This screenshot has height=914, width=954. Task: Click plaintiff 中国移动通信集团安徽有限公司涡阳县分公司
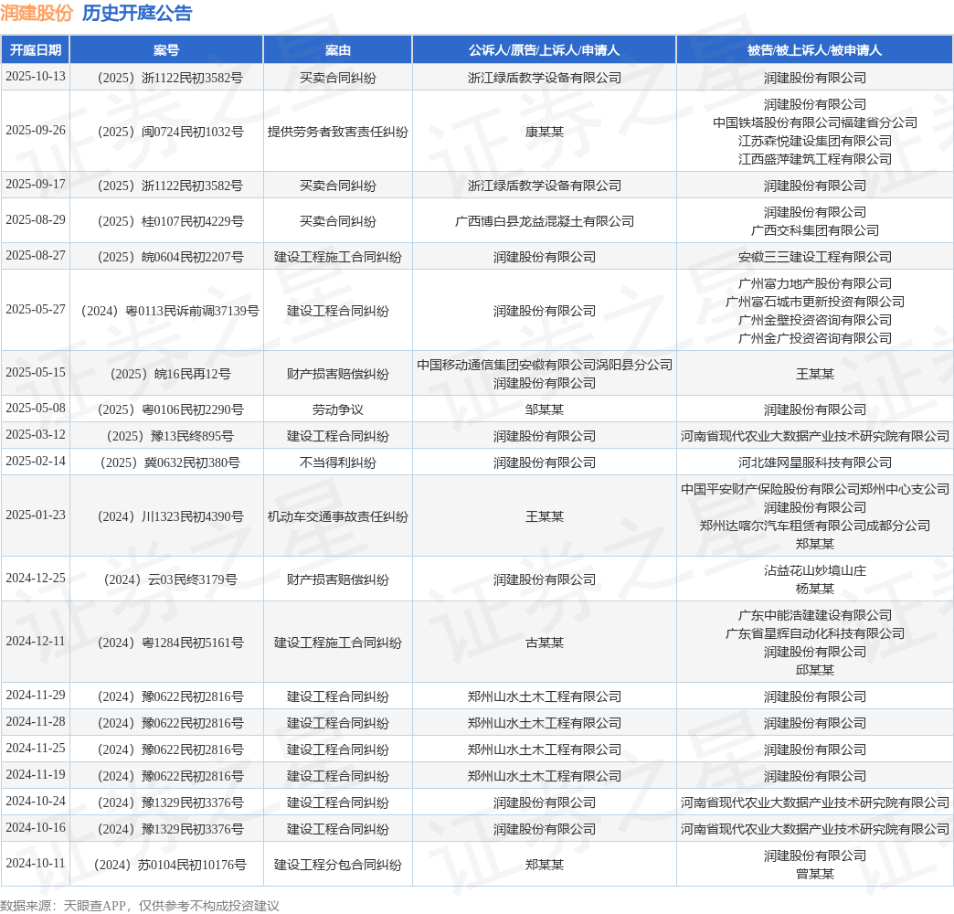click(545, 365)
